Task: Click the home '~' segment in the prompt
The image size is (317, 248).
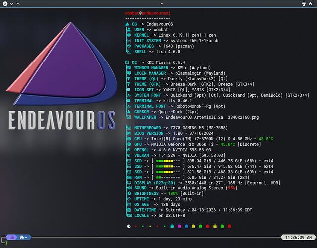Action: (24, 237)
